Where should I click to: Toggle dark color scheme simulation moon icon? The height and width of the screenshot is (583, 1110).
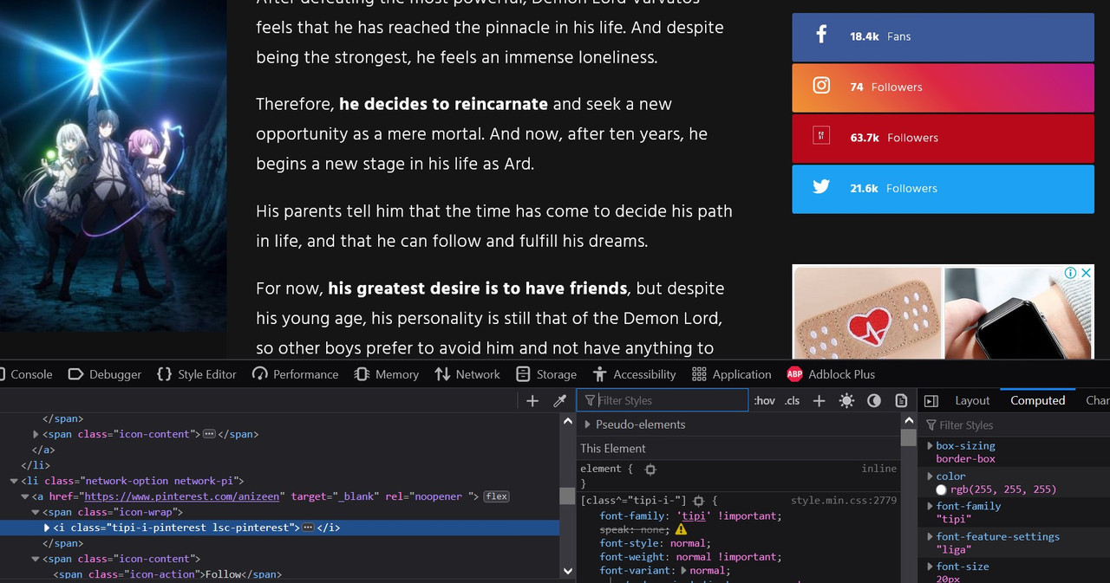(x=874, y=400)
